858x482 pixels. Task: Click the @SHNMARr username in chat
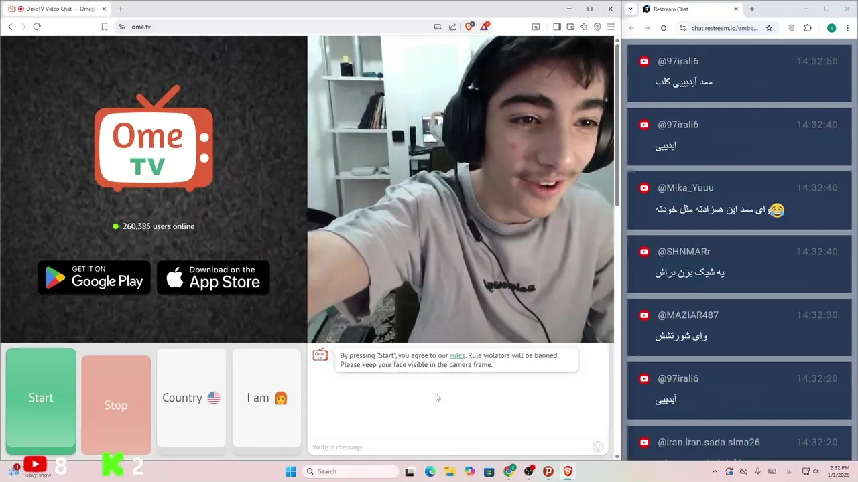click(684, 252)
